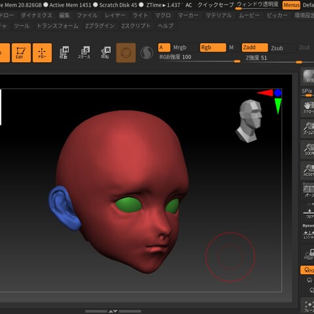
Task: Select the Zoom2D magnifier icon
Action: pos(308,129)
